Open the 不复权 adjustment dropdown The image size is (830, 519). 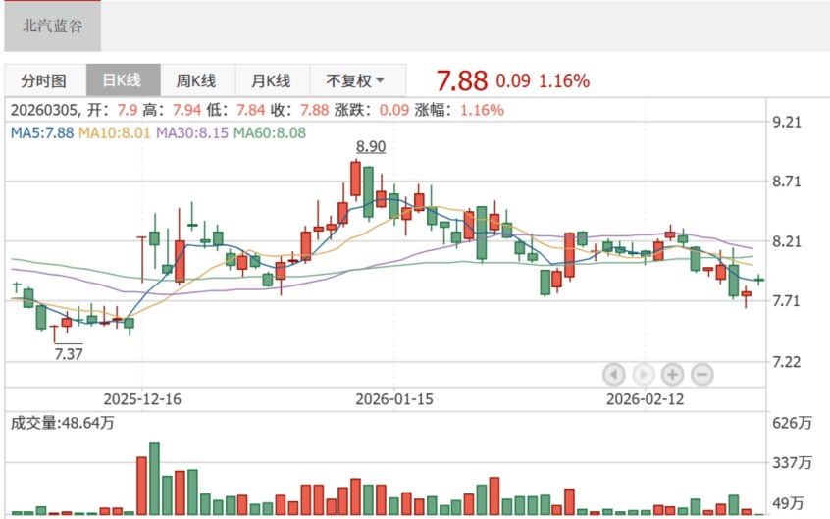coord(356,80)
